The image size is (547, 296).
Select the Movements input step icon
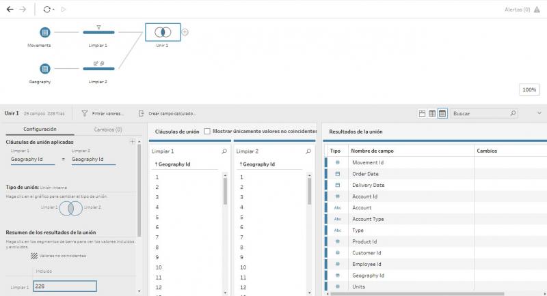click(44, 33)
